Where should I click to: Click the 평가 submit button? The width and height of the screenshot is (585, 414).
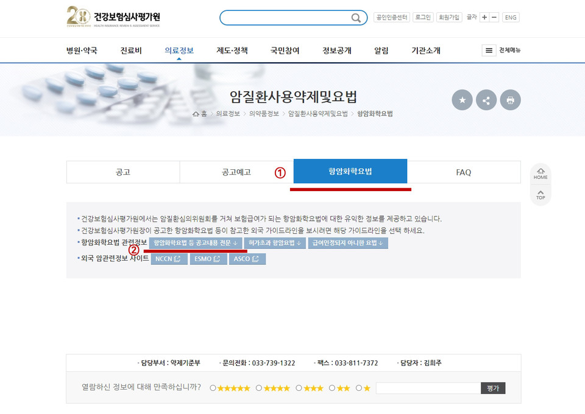point(493,388)
